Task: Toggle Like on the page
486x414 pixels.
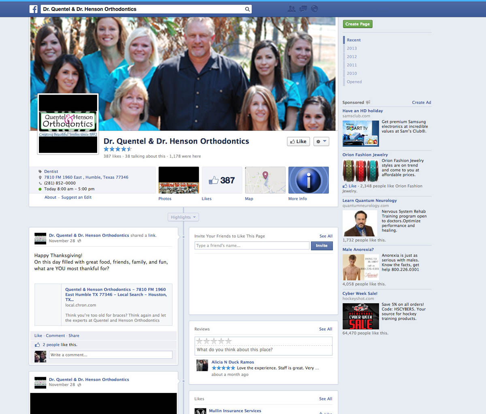Action: [x=298, y=142]
